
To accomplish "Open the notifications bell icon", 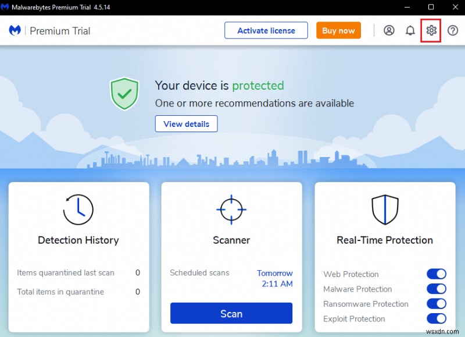I will click(410, 30).
